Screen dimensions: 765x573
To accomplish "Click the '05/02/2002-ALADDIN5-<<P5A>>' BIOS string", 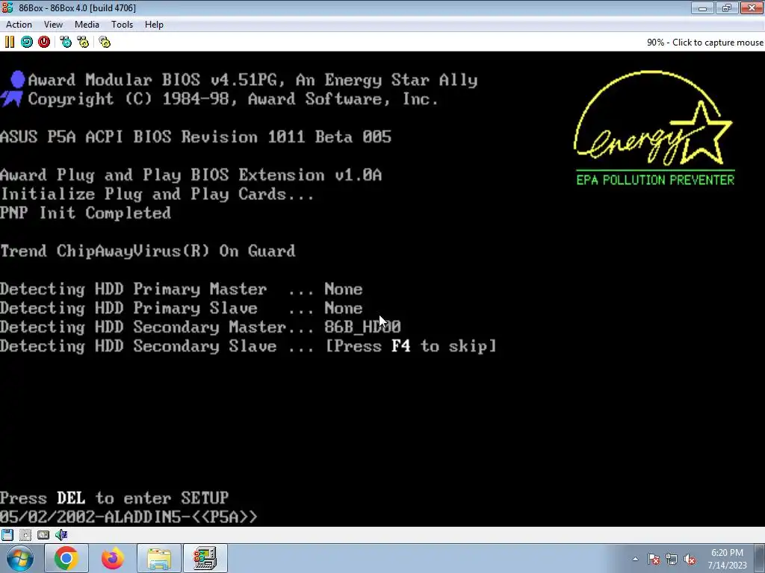I will click(128, 517).
